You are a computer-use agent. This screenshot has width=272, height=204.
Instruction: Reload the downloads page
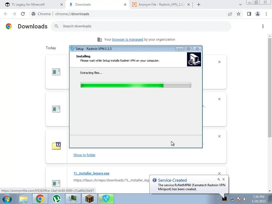(23, 14)
